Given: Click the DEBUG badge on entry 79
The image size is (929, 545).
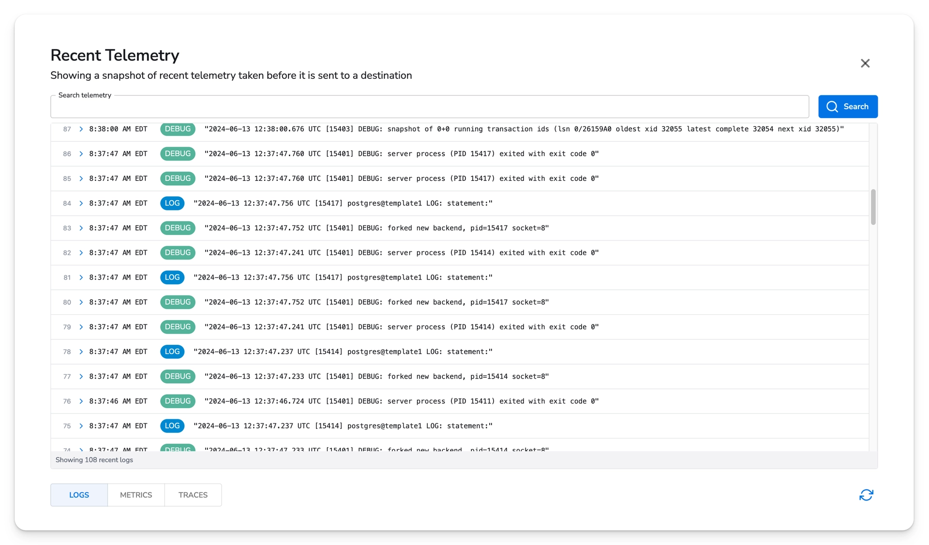Looking at the screenshot, I should point(177,327).
